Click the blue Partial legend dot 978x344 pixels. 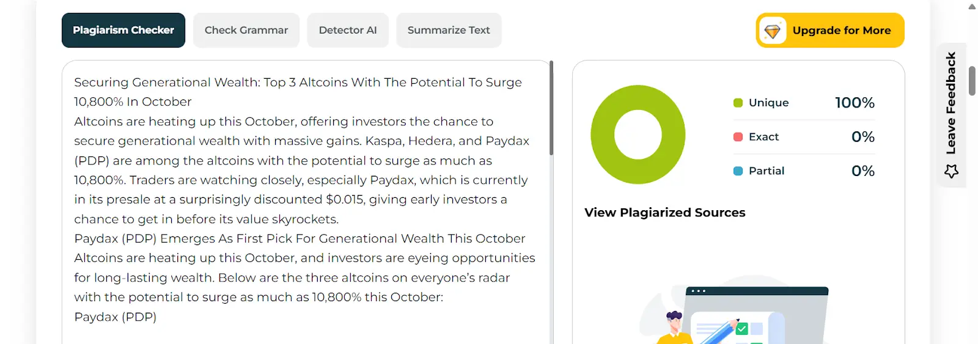point(738,171)
